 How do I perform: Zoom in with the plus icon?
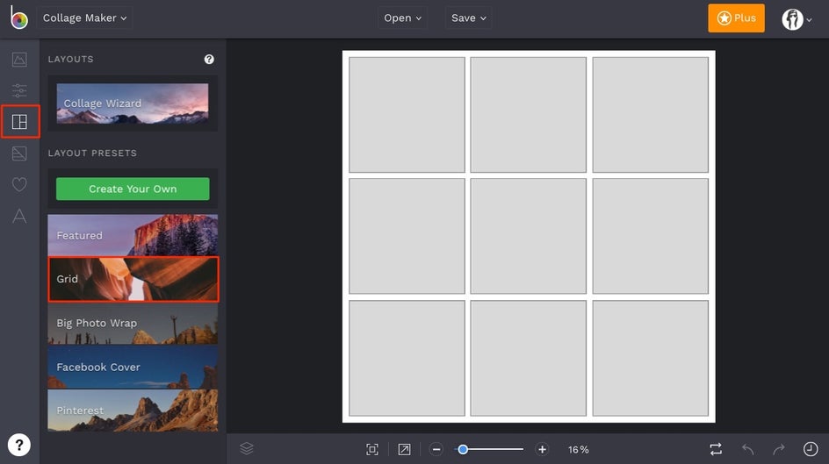pyautogui.click(x=542, y=449)
